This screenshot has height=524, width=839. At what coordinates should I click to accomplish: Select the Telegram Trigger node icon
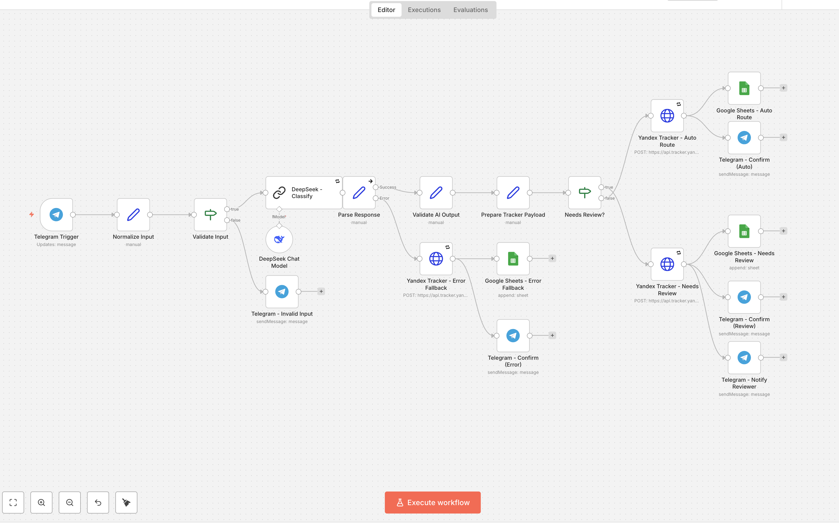tap(56, 215)
